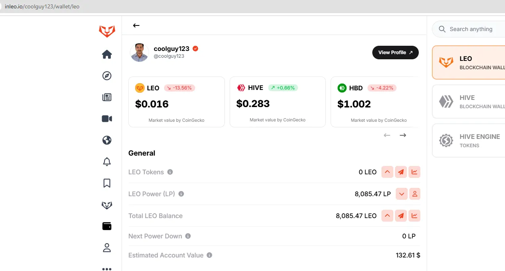This screenshot has height=271, width=505.
Task: Open the notifications bell icon
Action: 107,162
